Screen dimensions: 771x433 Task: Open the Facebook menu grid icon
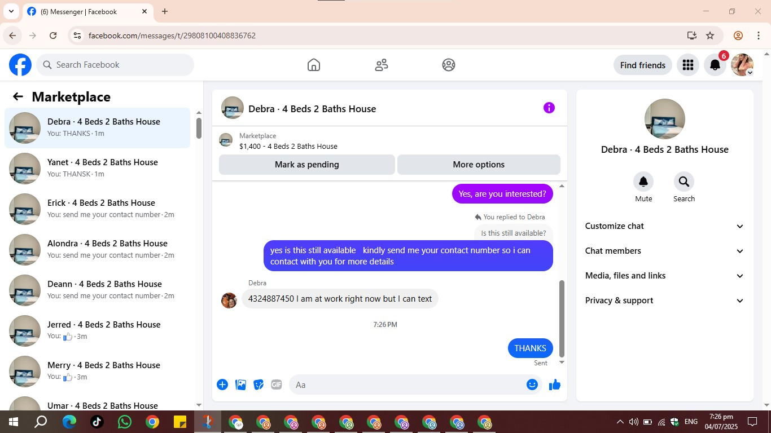(687, 65)
